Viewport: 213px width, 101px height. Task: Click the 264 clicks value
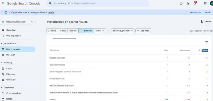point(166,100)
